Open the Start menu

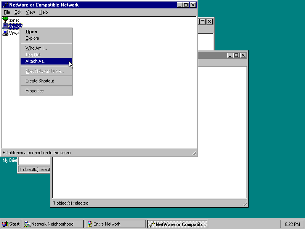(11, 224)
